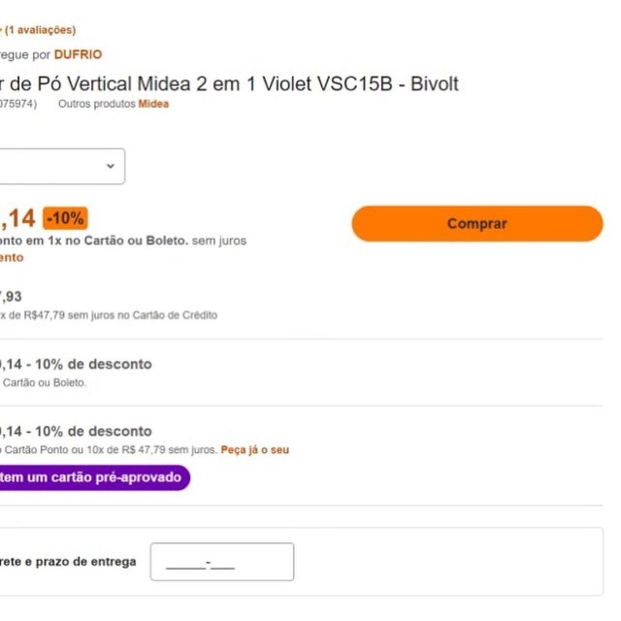Click the Cartão Ponto discount heading

[76, 431]
